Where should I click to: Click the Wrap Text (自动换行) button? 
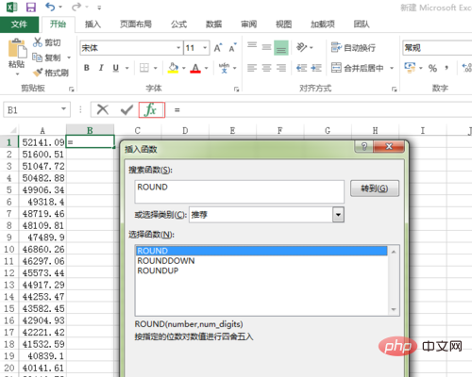[x=353, y=47]
